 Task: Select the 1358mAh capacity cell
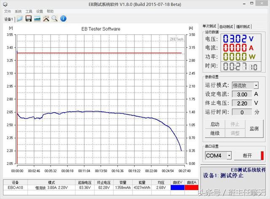pyautogui.click(x=123, y=188)
